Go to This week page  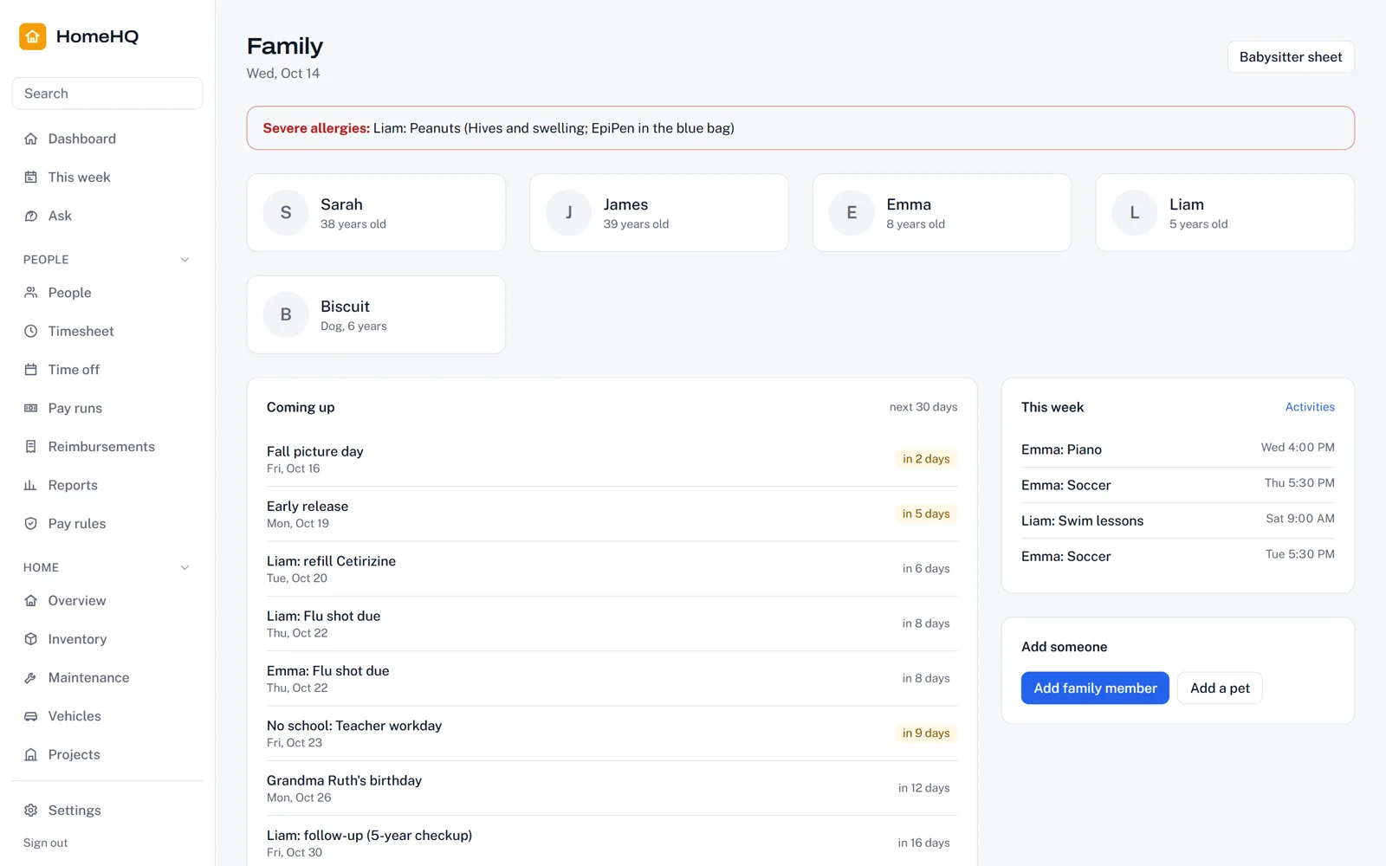[x=107, y=178]
